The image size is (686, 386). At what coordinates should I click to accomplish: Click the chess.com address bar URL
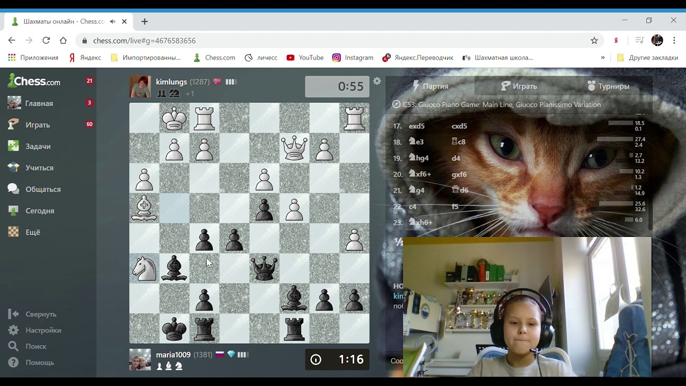pyautogui.click(x=144, y=41)
